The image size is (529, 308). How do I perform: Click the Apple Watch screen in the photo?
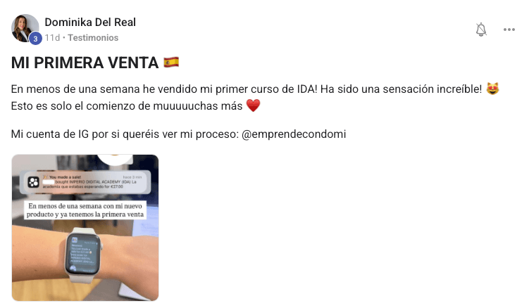(x=83, y=255)
